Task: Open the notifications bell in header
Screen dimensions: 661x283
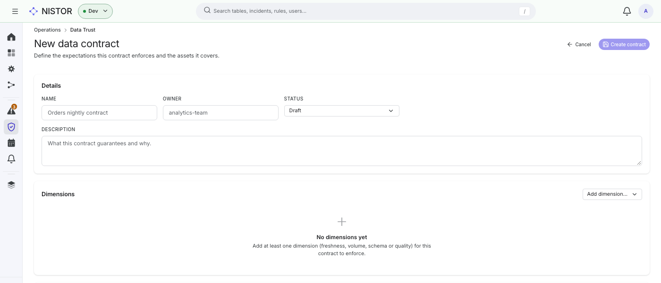Action: 627,11
